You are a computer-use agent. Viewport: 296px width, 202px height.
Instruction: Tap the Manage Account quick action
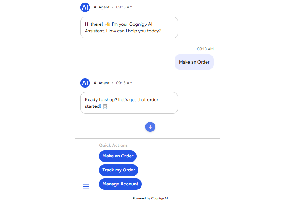[120, 184]
